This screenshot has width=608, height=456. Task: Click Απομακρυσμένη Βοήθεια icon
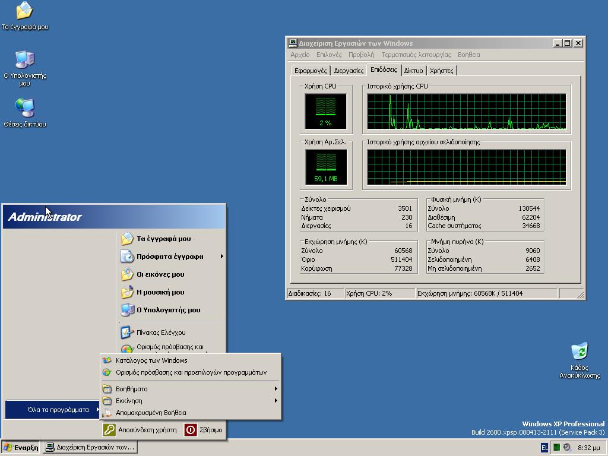point(107,413)
